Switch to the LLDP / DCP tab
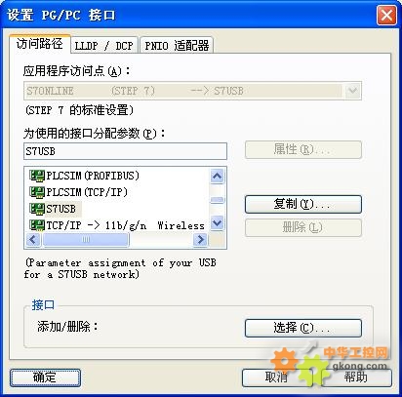 (104, 45)
